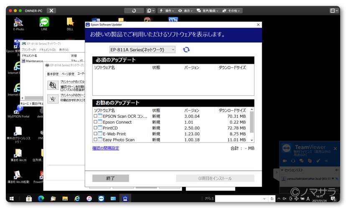
Task: Tick the Epson Connect checkbox
Action: click(x=95, y=122)
